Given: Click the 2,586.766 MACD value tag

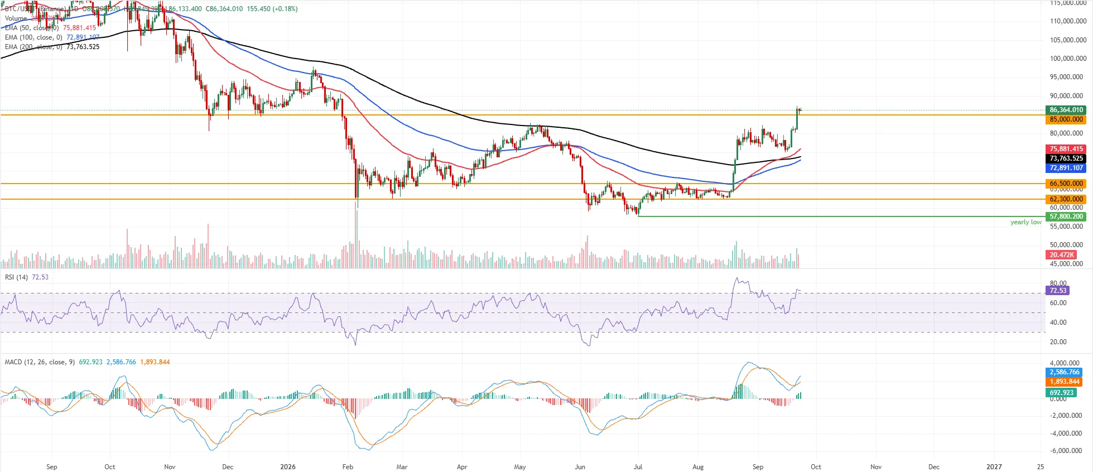Looking at the screenshot, I should pyautogui.click(x=1065, y=372).
